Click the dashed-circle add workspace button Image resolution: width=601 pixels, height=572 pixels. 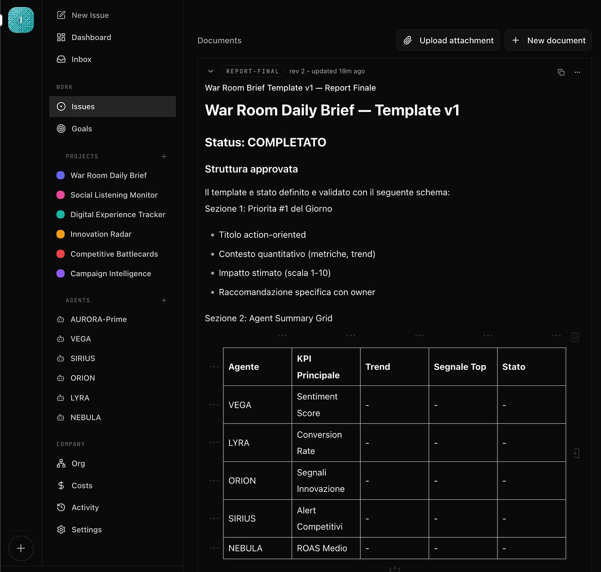click(x=21, y=548)
